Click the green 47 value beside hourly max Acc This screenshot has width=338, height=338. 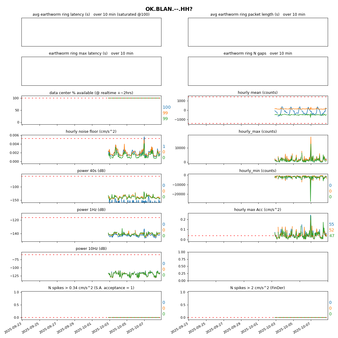click(x=331, y=236)
